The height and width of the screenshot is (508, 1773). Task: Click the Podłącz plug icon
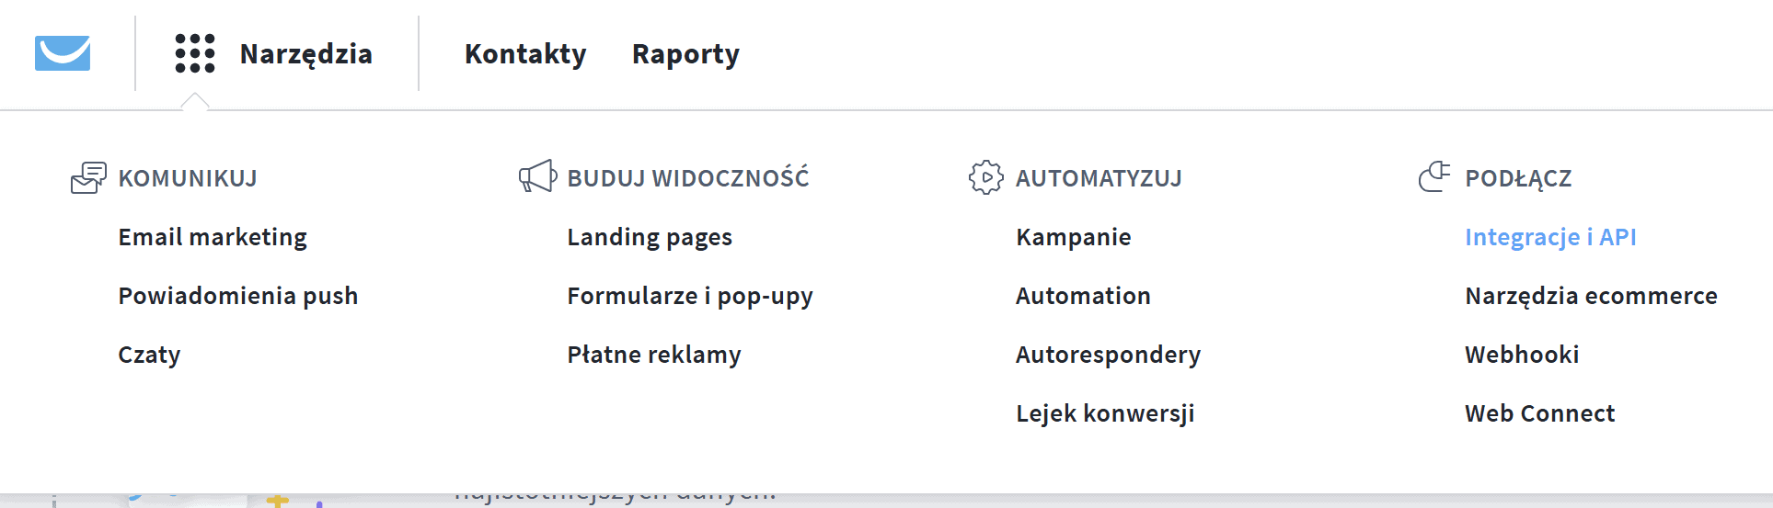pos(1434,176)
